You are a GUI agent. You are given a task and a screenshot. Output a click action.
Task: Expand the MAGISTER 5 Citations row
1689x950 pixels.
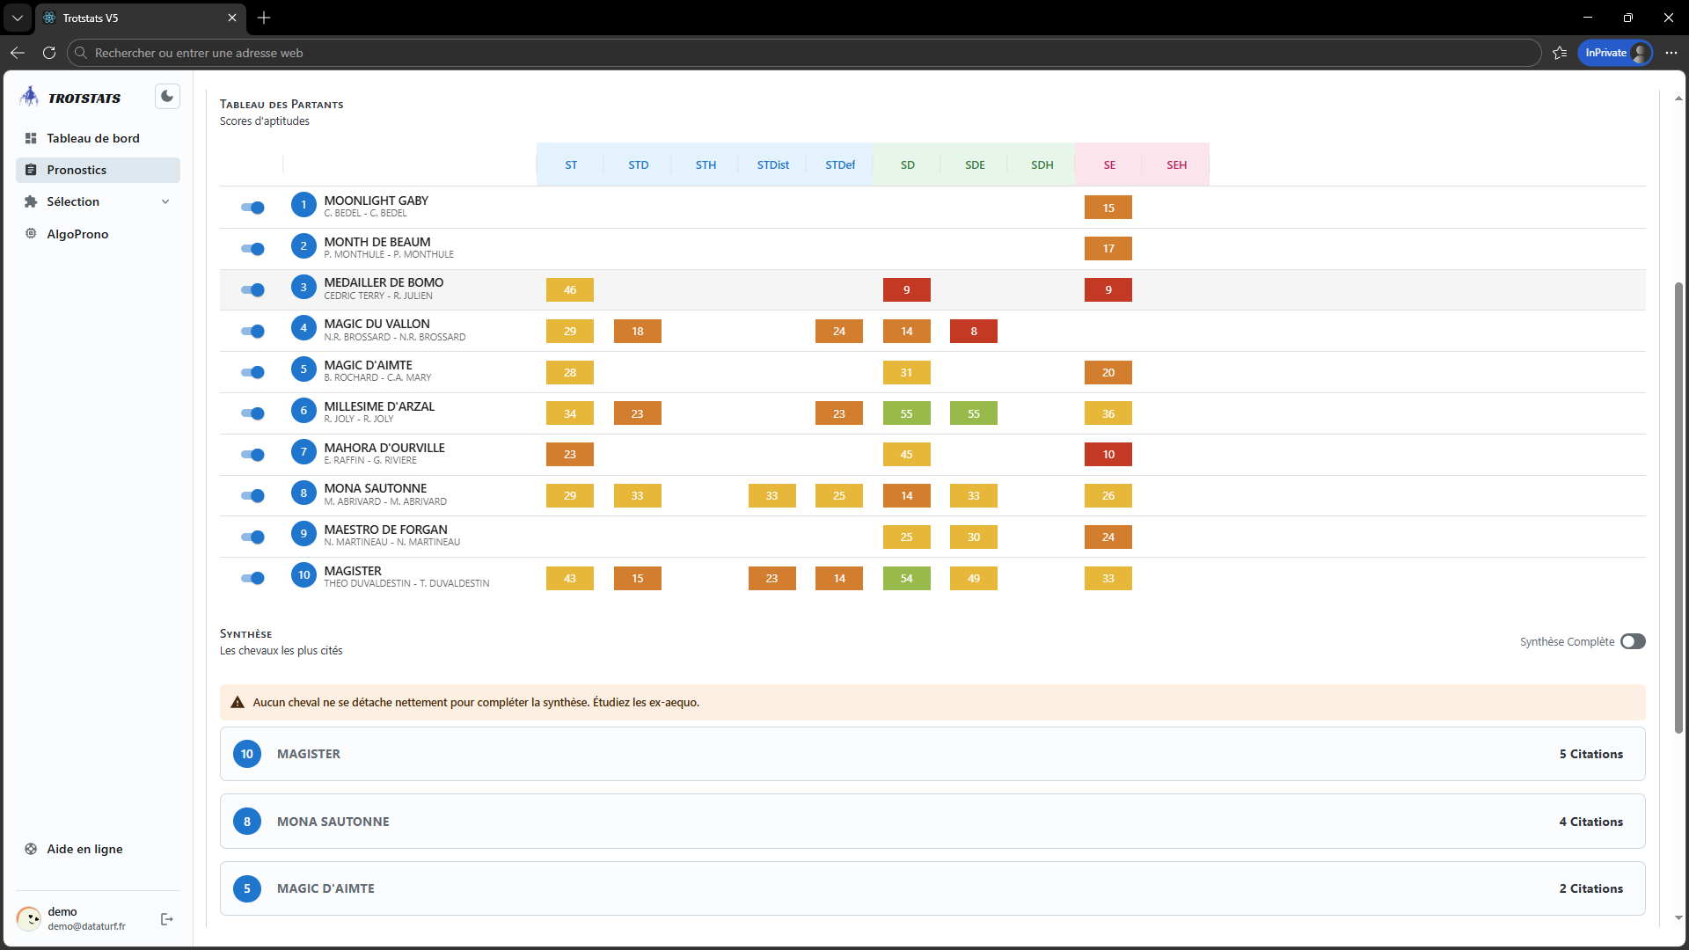932,754
